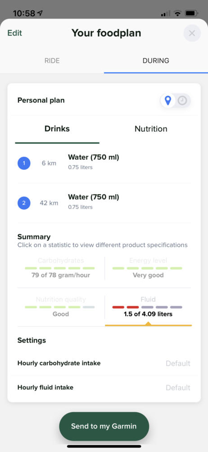Expand the Fluid statistic details
Image resolution: width=208 pixels, height=452 pixels.
[148, 307]
